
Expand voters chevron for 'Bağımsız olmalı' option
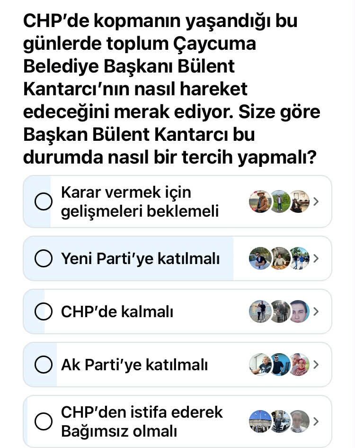pyautogui.click(x=316, y=421)
